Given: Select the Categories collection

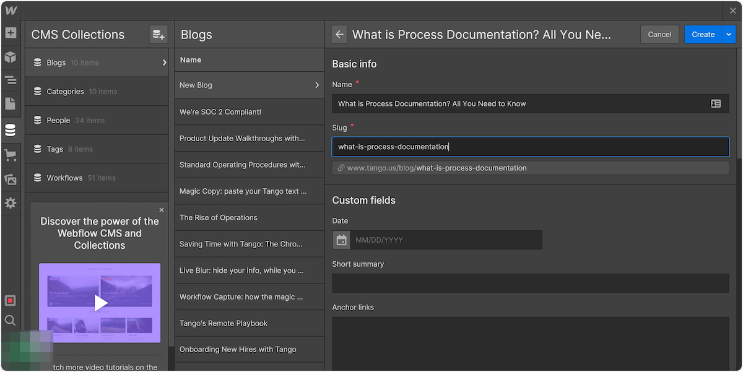Looking at the screenshot, I should coord(96,92).
